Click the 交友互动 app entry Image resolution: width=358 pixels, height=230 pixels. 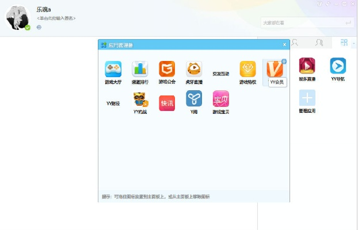[220, 74]
